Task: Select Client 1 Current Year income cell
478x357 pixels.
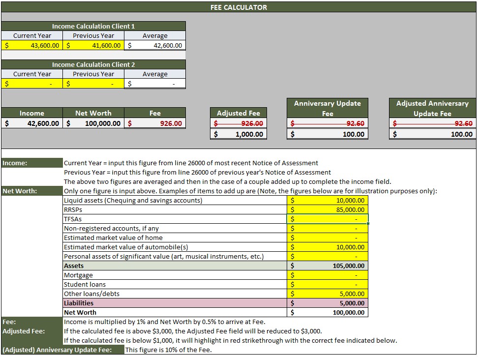Action: [x=32, y=45]
